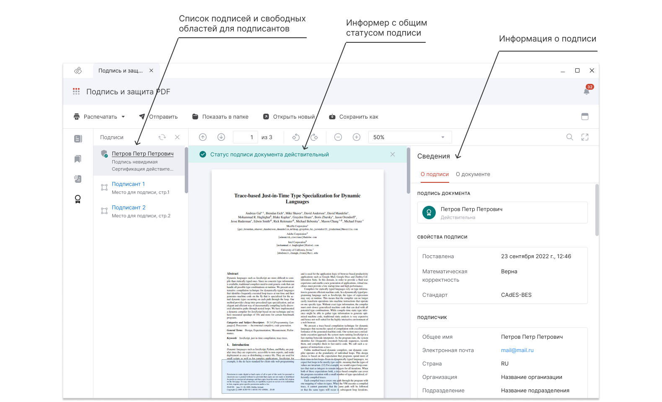662x402 pixels.
Task: Switch to the 'О документе' tab
Action: (x=473, y=174)
